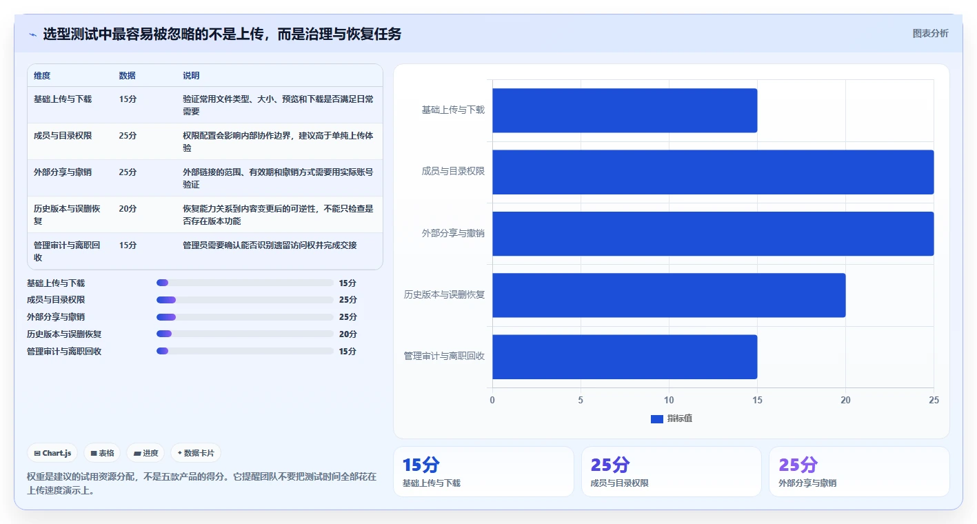Screen dimensions: 977x524
Task: Select the table cell 外部分享与撤销
Action: point(63,172)
